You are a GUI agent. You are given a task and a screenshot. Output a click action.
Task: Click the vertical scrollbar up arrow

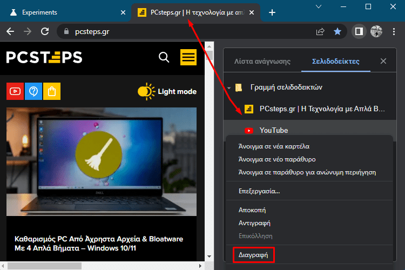(x=209, y=46)
